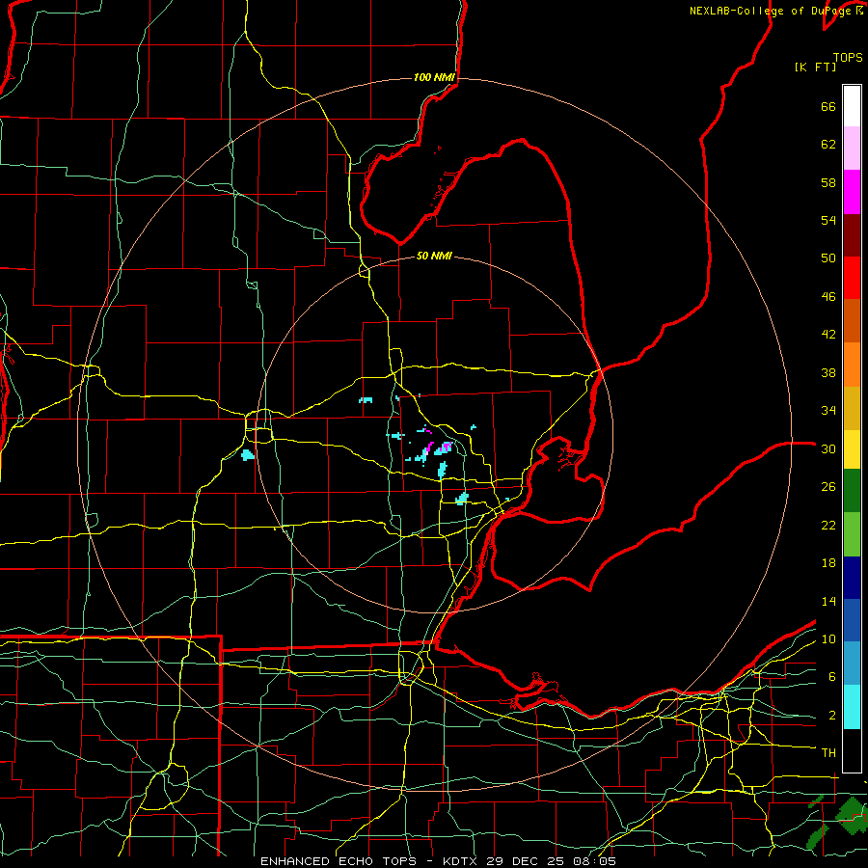The height and width of the screenshot is (868, 868).
Task: Pick the cyan legend swatch
Action: pyautogui.click(x=852, y=707)
